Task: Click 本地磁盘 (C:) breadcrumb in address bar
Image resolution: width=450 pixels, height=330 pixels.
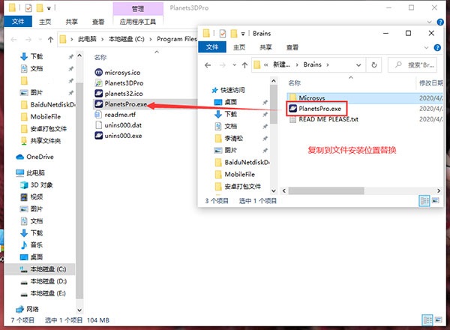Action: (127, 39)
